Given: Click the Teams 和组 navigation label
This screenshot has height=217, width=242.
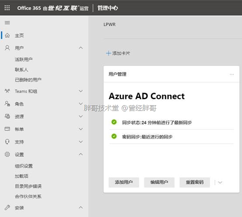Looking at the screenshot, I should click(26, 91).
